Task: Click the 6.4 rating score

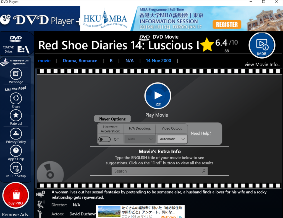Action: click(221, 43)
